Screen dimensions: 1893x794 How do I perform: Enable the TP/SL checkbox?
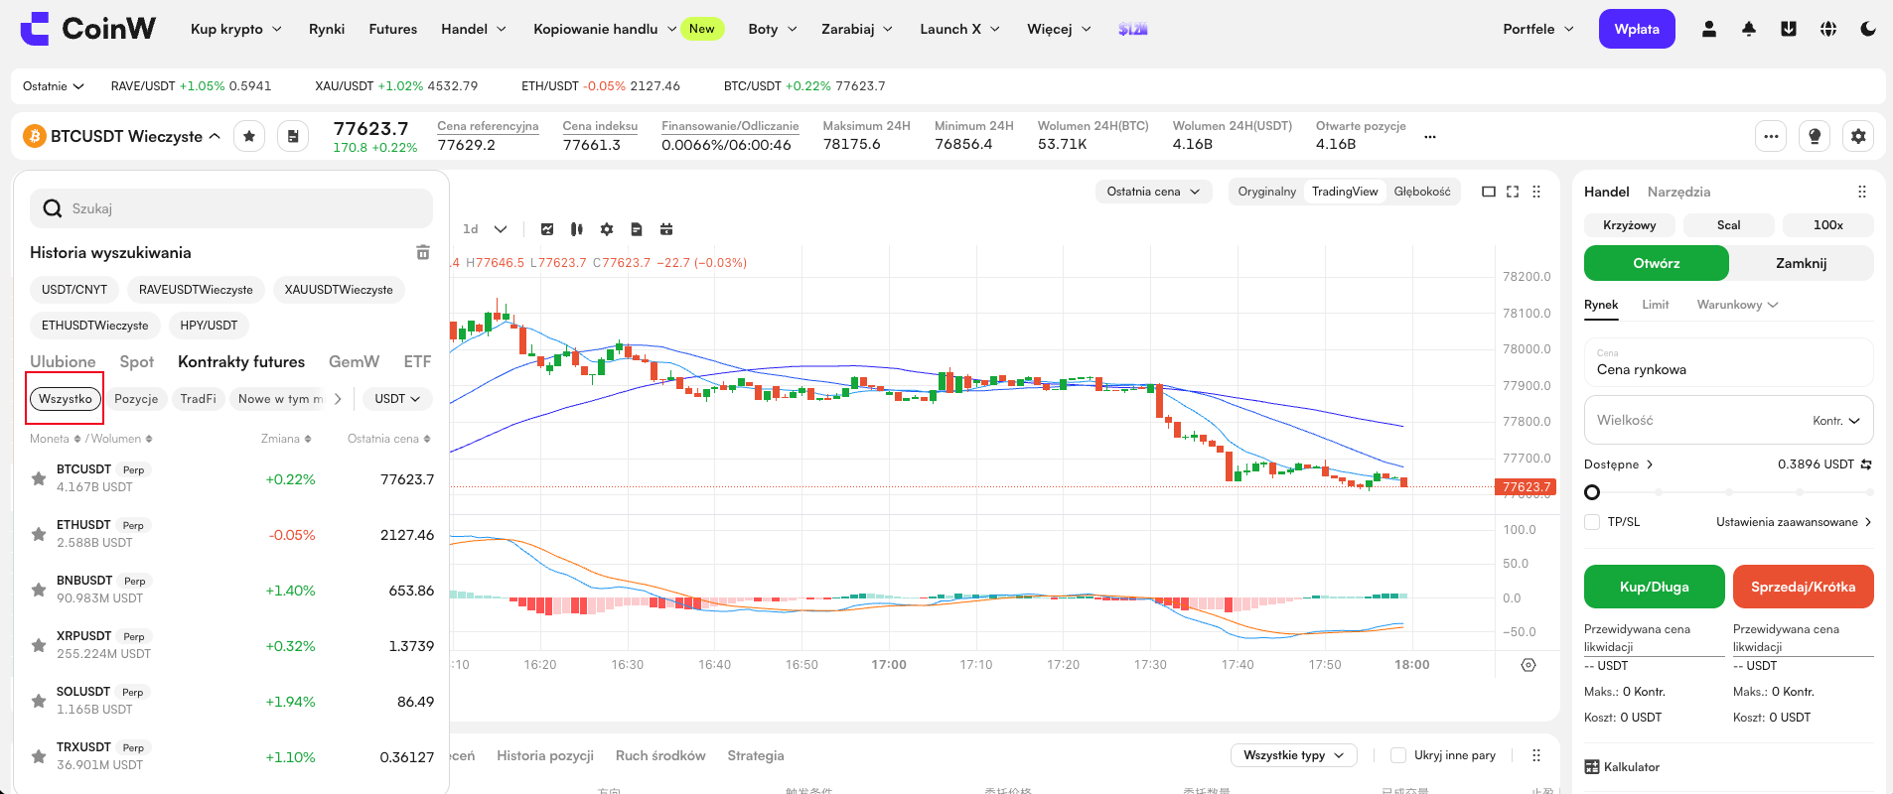pos(1592,522)
